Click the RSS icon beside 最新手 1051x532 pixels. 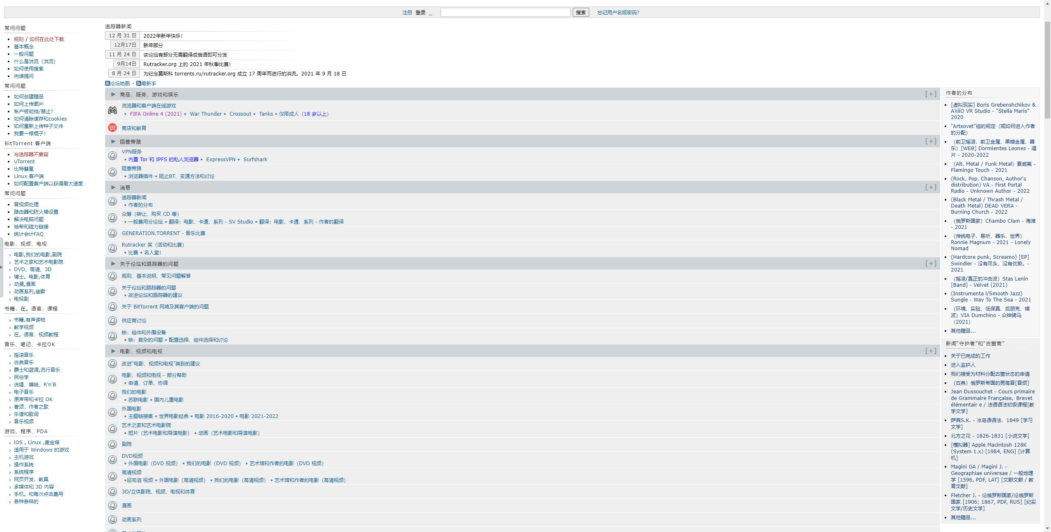tap(139, 83)
